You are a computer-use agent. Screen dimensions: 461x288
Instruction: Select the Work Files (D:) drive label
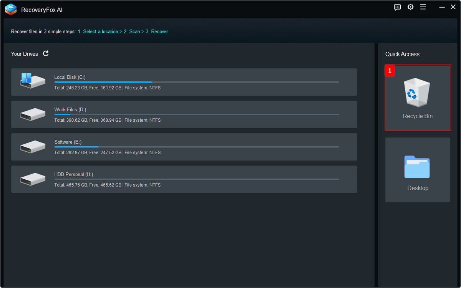pos(70,109)
